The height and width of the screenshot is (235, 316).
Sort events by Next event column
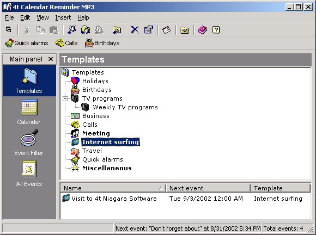(208, 188)
